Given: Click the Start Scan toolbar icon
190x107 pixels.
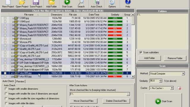Looking at the screenshot, I should coord(67,2).
